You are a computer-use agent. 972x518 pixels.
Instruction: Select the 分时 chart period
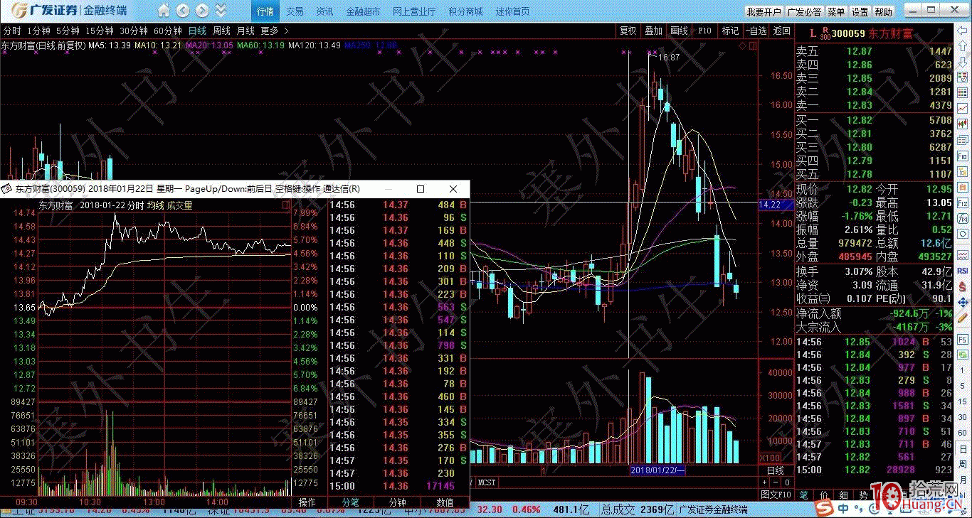(12, 31)
